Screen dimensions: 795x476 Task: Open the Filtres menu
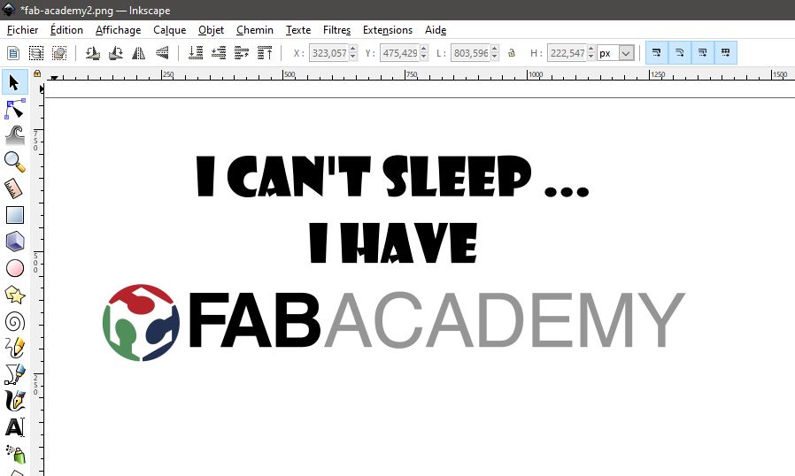tap(336, 30)
